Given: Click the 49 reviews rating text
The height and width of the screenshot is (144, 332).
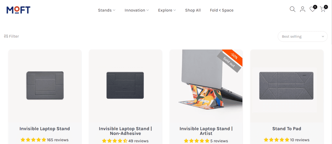Looking at the screenshot, I should (138, 141).
